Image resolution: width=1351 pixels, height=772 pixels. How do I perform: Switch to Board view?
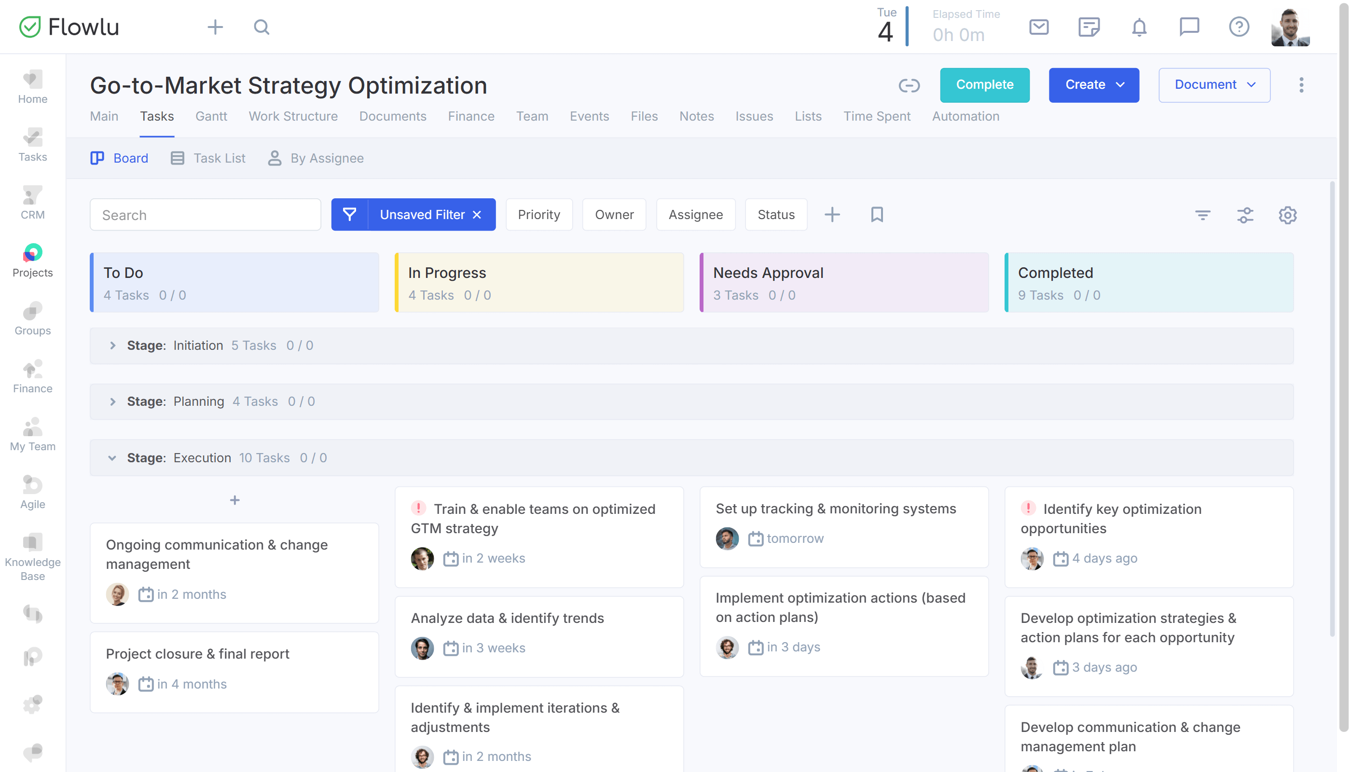coord(119,158)
